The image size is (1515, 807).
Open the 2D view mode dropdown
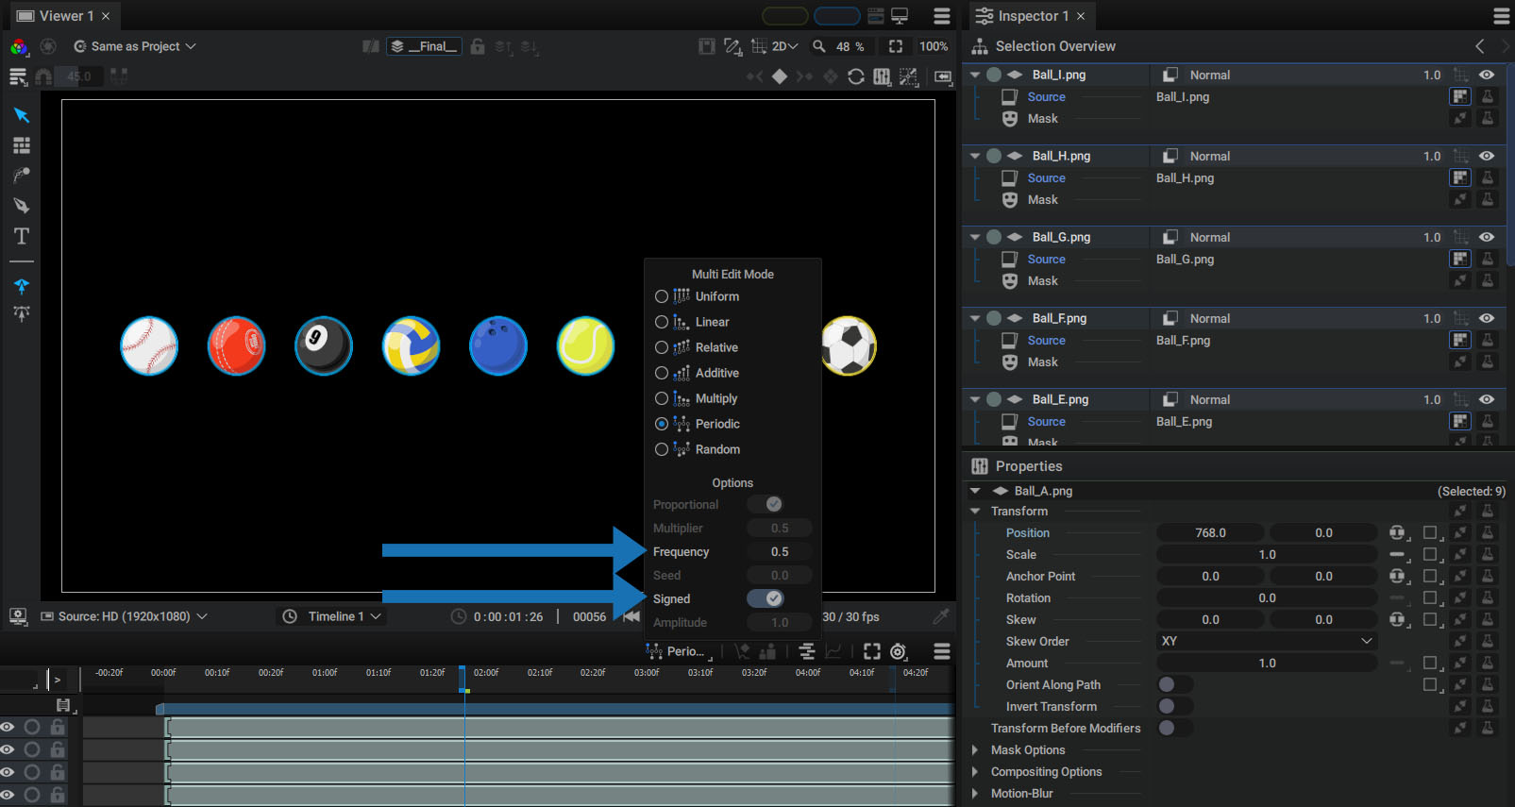click(x=784, y=46)
